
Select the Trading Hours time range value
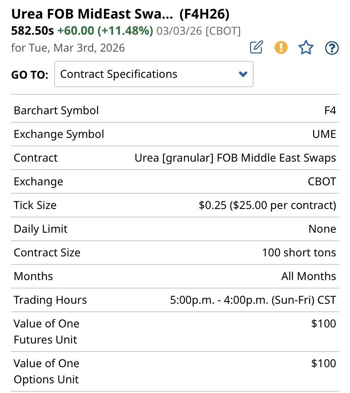253,300
